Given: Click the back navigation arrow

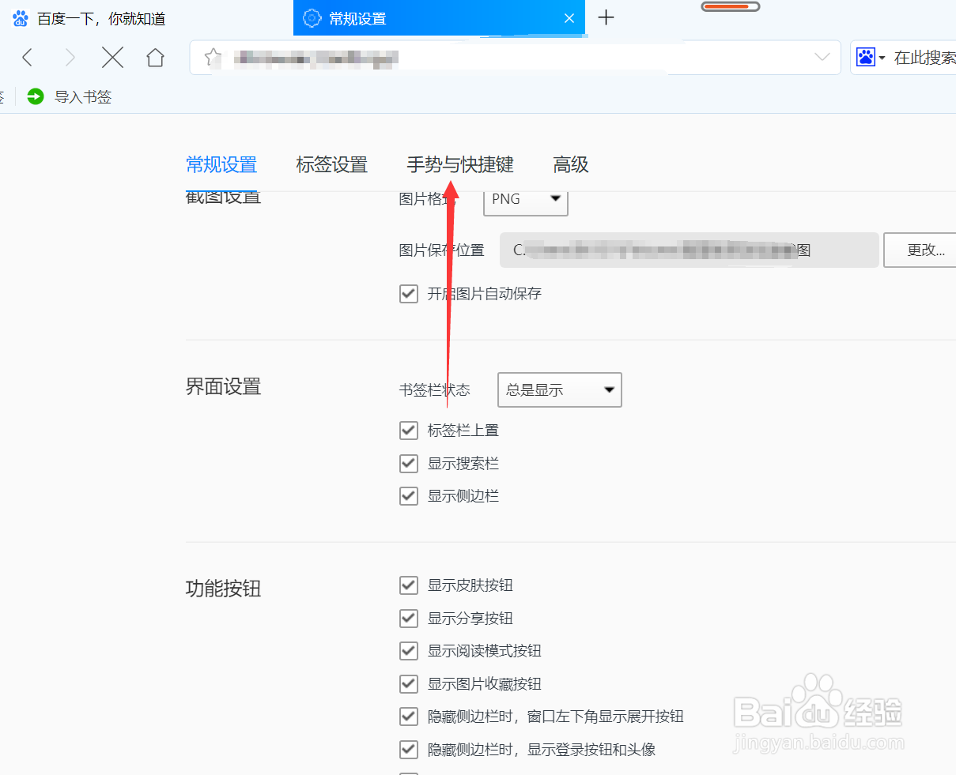Looking at the screenshot, I should tap(28, 57).
